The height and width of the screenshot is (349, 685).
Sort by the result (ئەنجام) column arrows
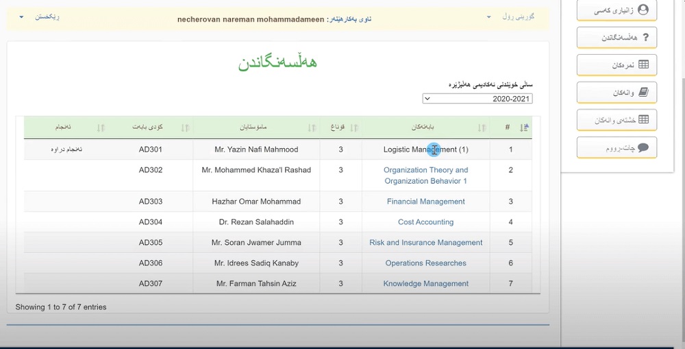(101, 128)
